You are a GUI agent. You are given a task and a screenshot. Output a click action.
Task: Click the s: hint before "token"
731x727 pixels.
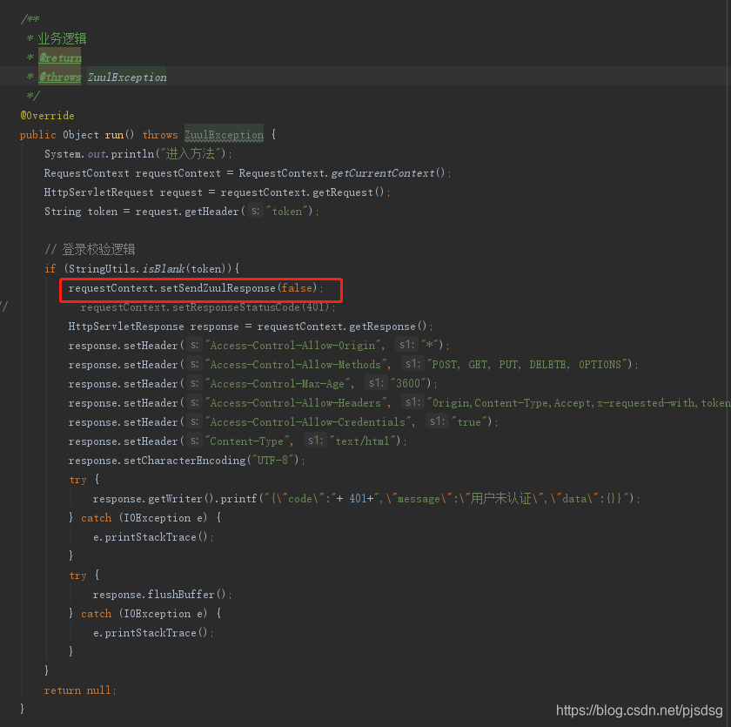click(x=255, y=212)
